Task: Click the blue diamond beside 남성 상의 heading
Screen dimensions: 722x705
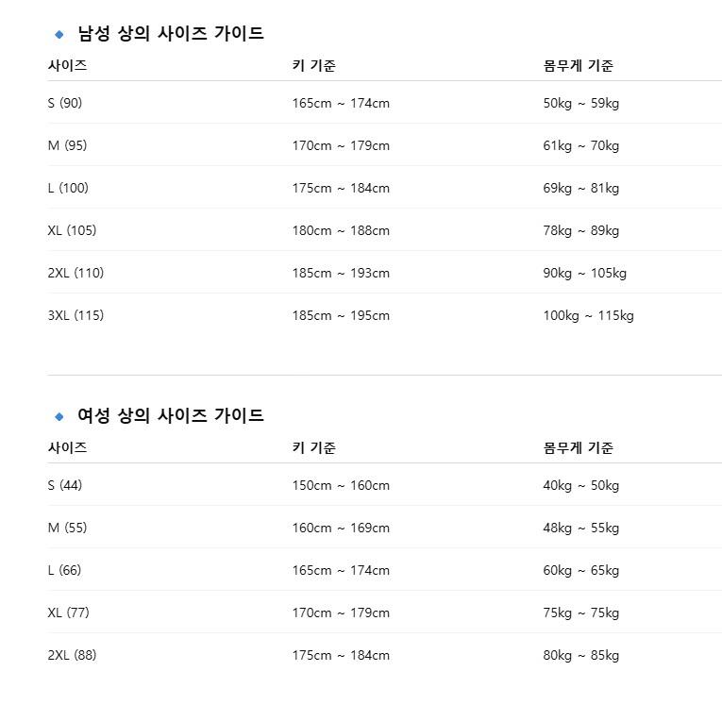Action: 59,34
